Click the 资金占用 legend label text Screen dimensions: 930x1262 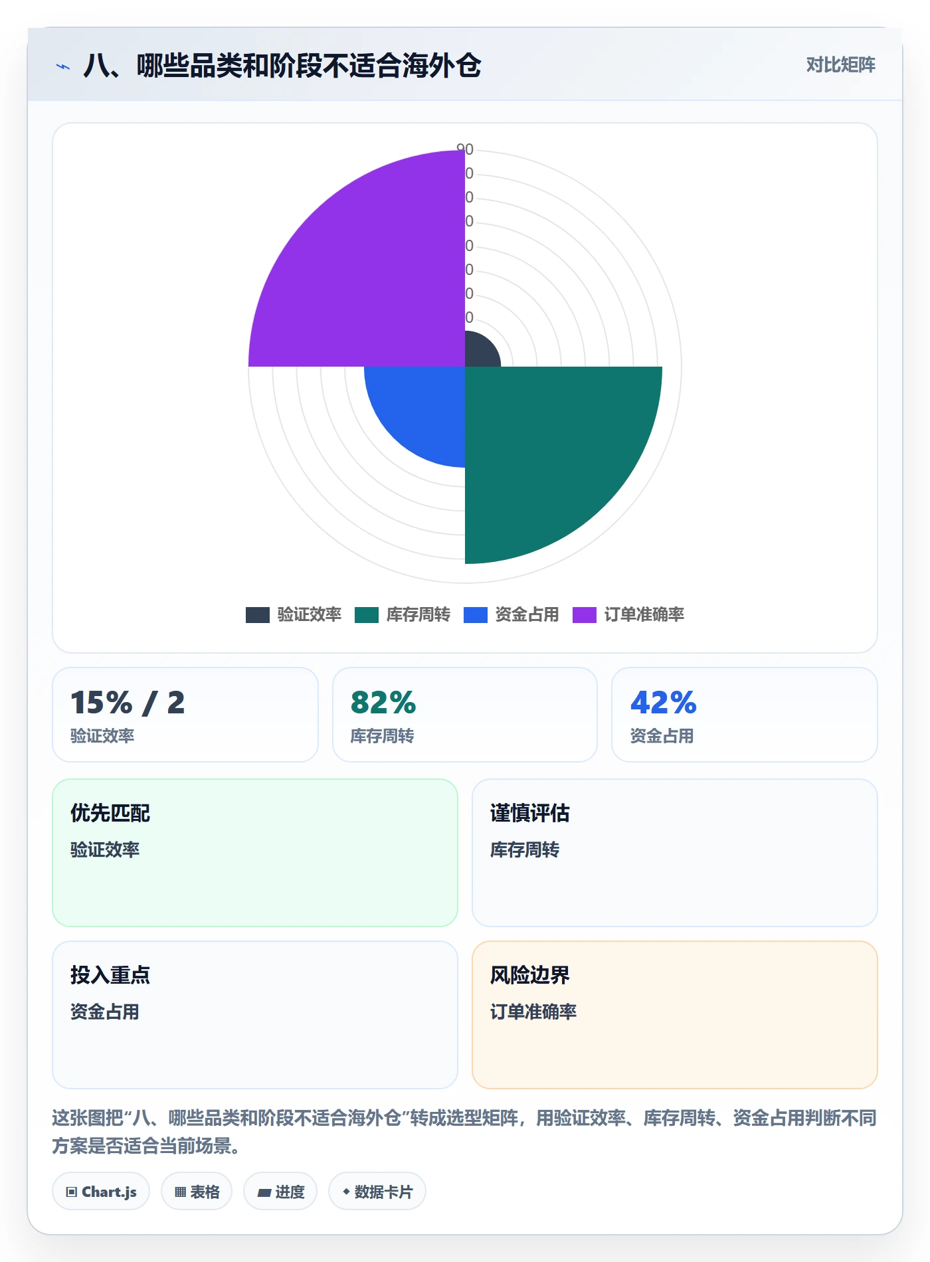527,614
